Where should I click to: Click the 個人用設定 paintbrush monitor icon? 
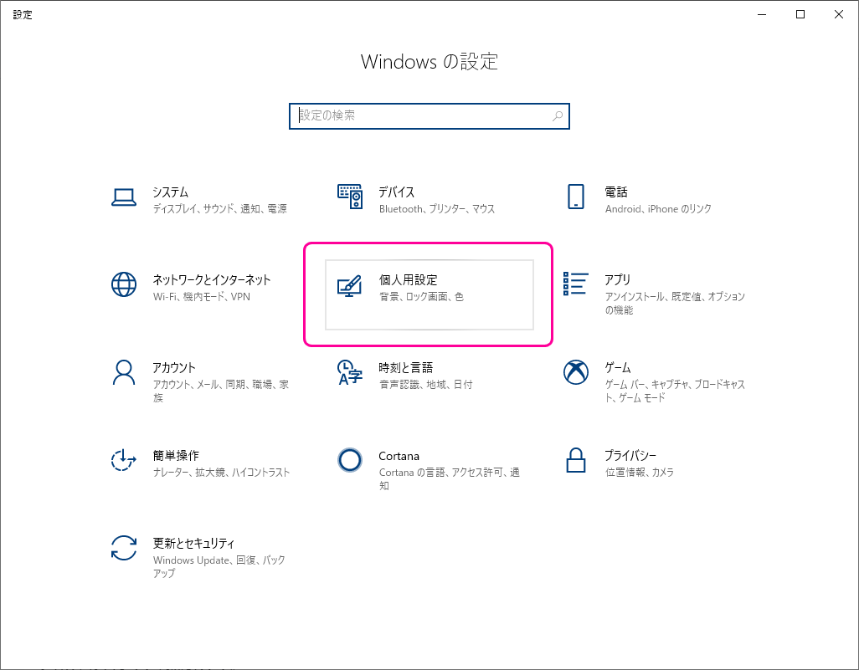tap(349, 286)
